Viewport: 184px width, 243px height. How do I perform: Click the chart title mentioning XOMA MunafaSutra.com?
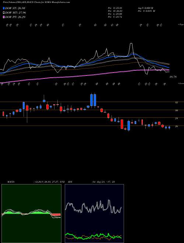[36, 2]
